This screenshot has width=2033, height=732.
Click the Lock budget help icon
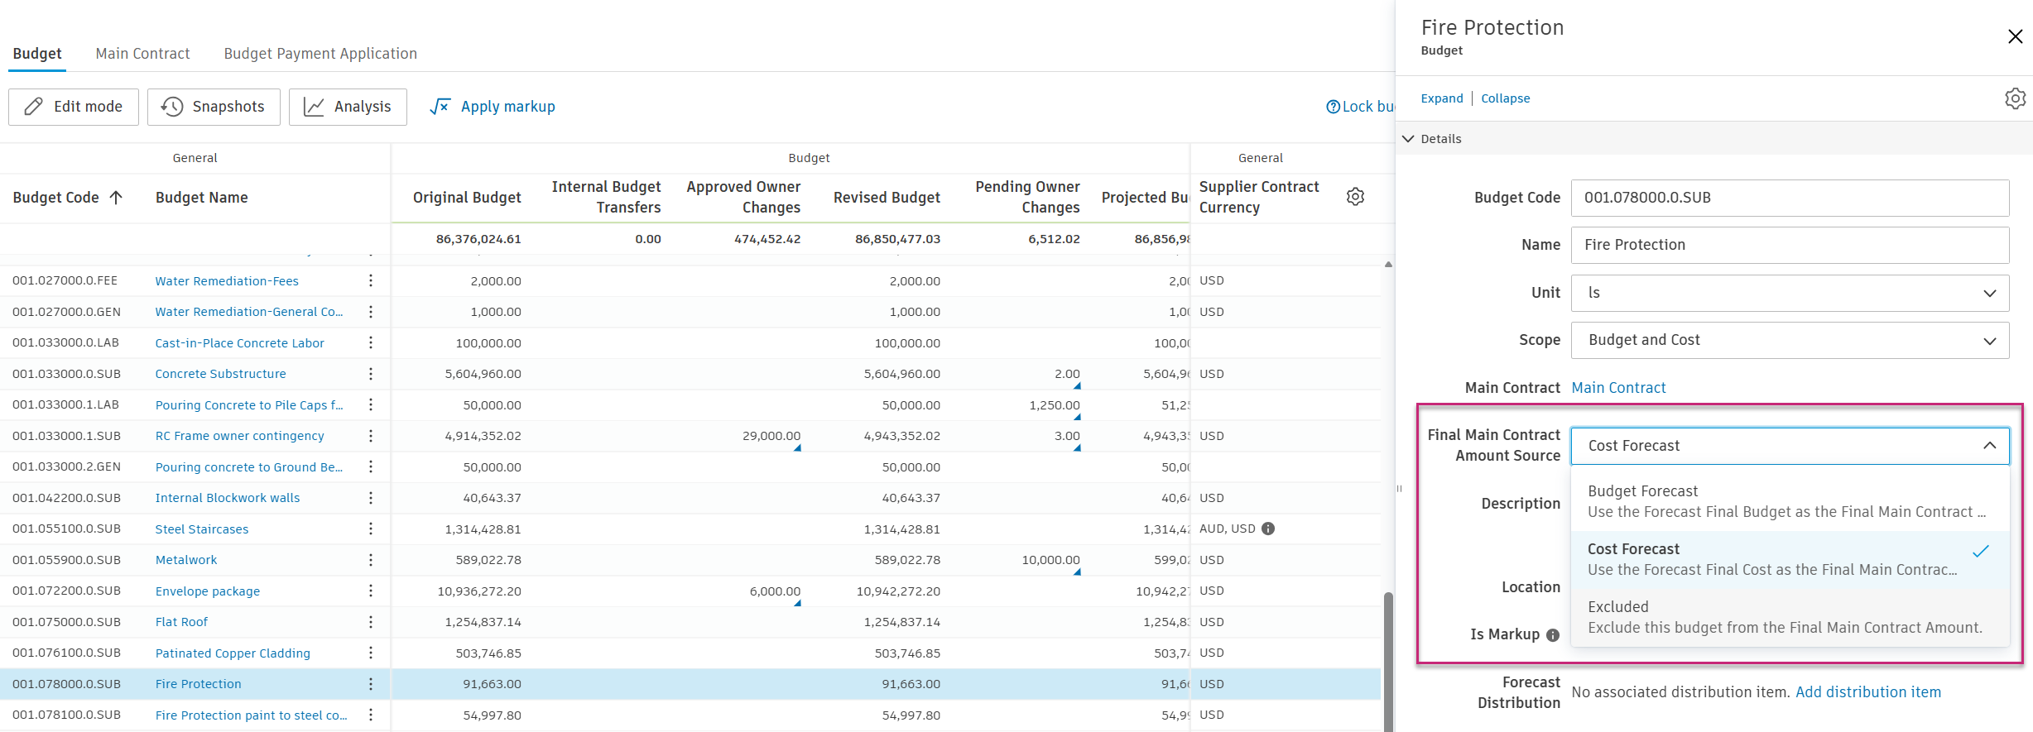(x=1333, y=107)
